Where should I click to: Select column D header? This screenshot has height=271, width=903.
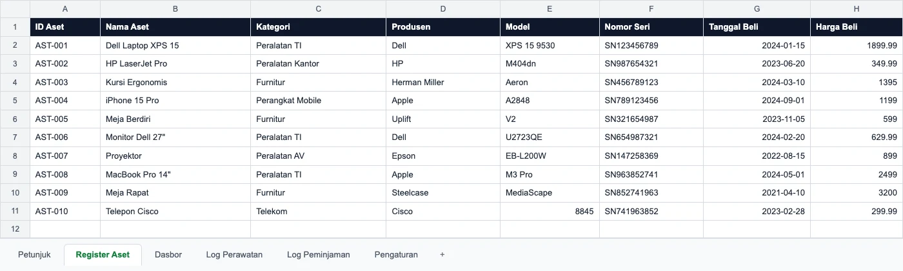[x=443, y=9]
